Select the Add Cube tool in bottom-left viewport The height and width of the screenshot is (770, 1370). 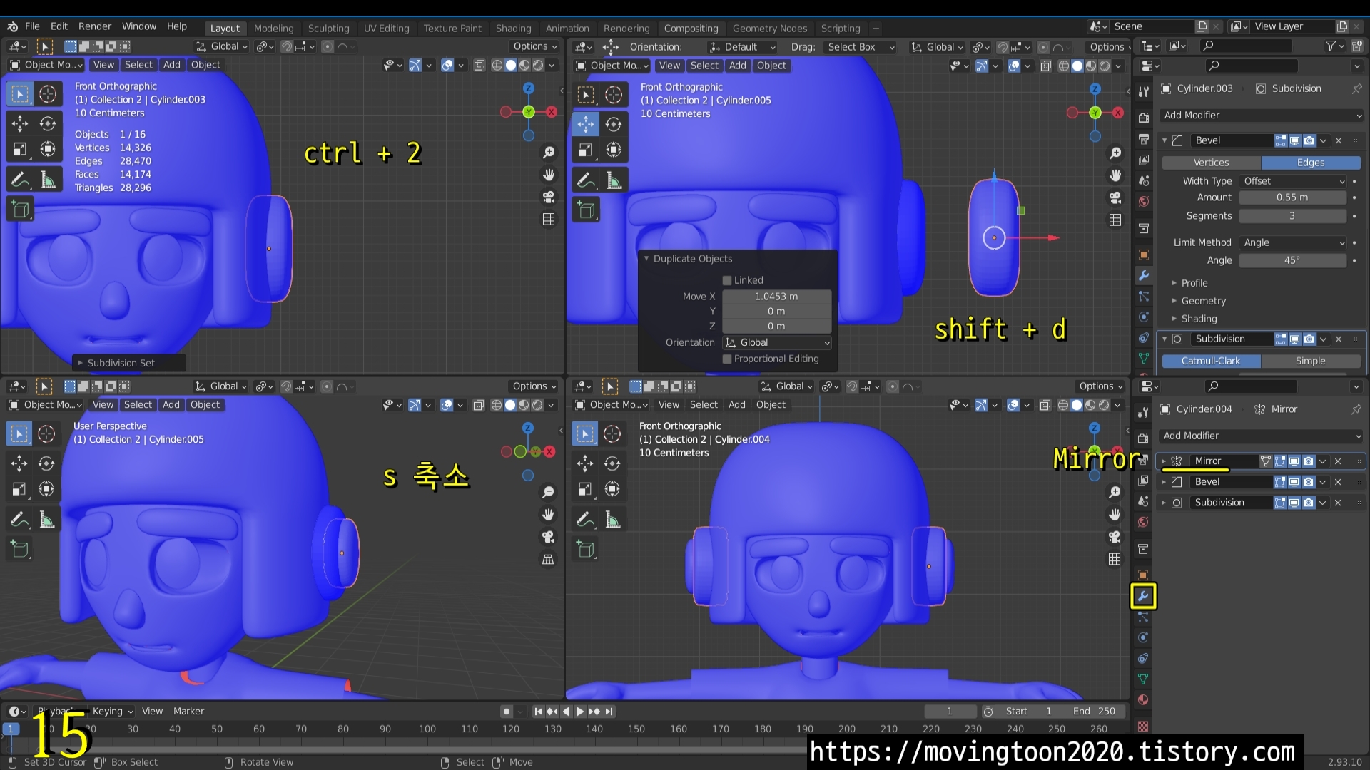20,549
